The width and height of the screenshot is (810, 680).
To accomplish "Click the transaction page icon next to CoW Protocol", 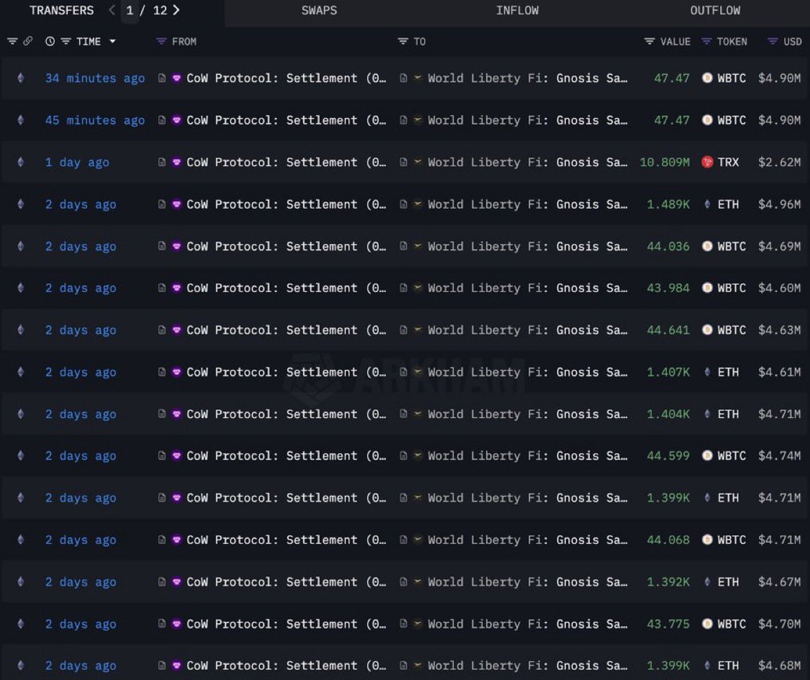I will tap(162, 78).
